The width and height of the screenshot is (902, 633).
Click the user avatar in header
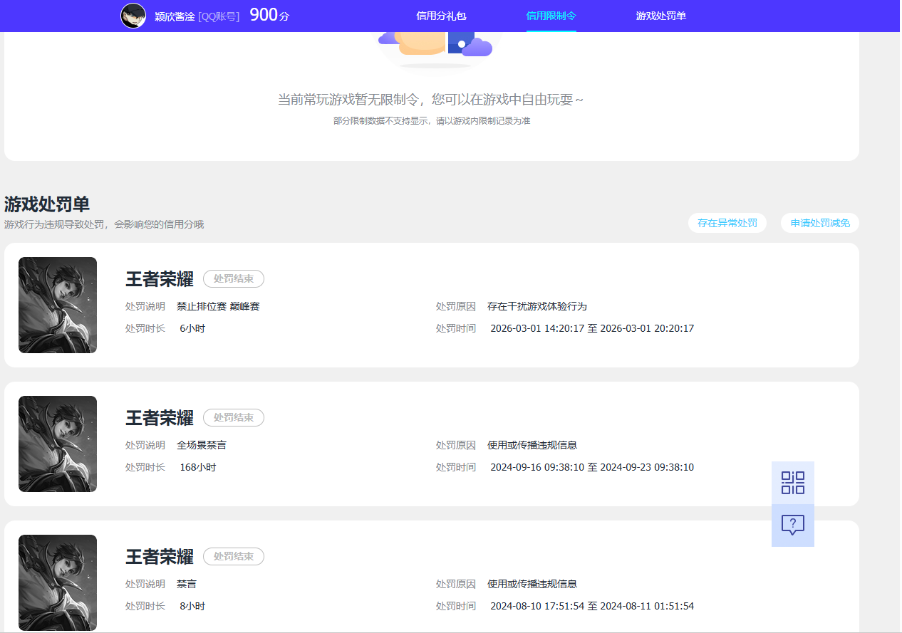[133, 16]
